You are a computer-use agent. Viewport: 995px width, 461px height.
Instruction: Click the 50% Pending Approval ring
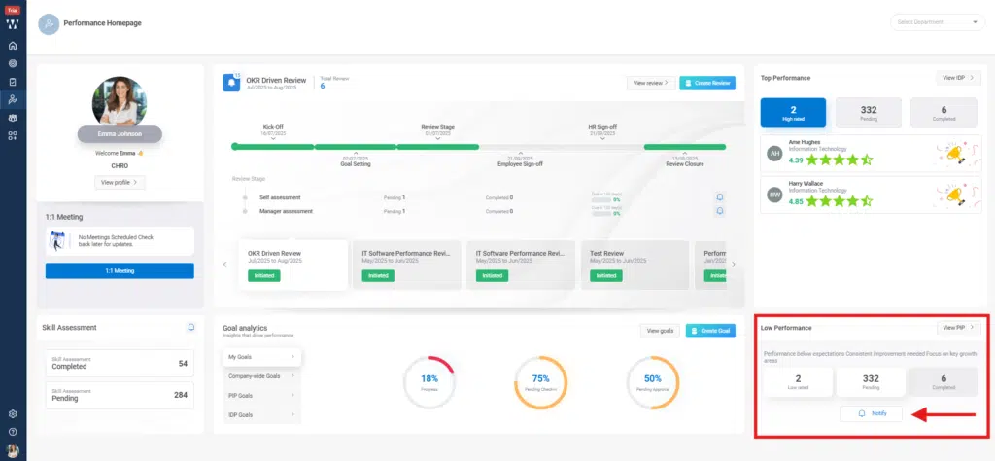coord(652,382)
